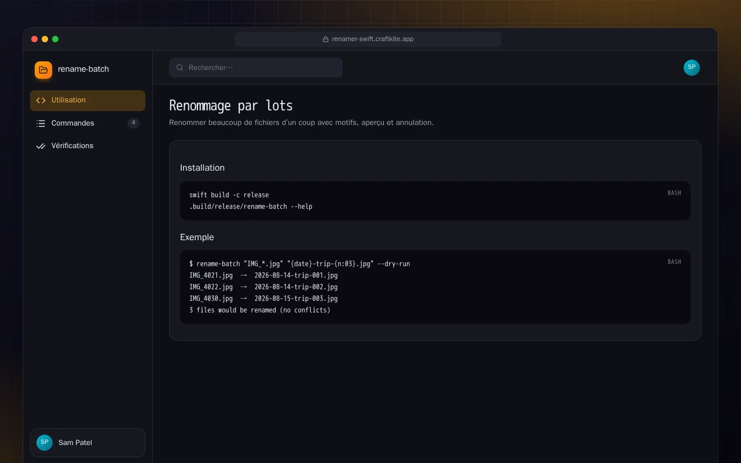Click the IMG_4030.jpg output line
Viewport: 741px width, 463px height.
(x=263, y=299)
